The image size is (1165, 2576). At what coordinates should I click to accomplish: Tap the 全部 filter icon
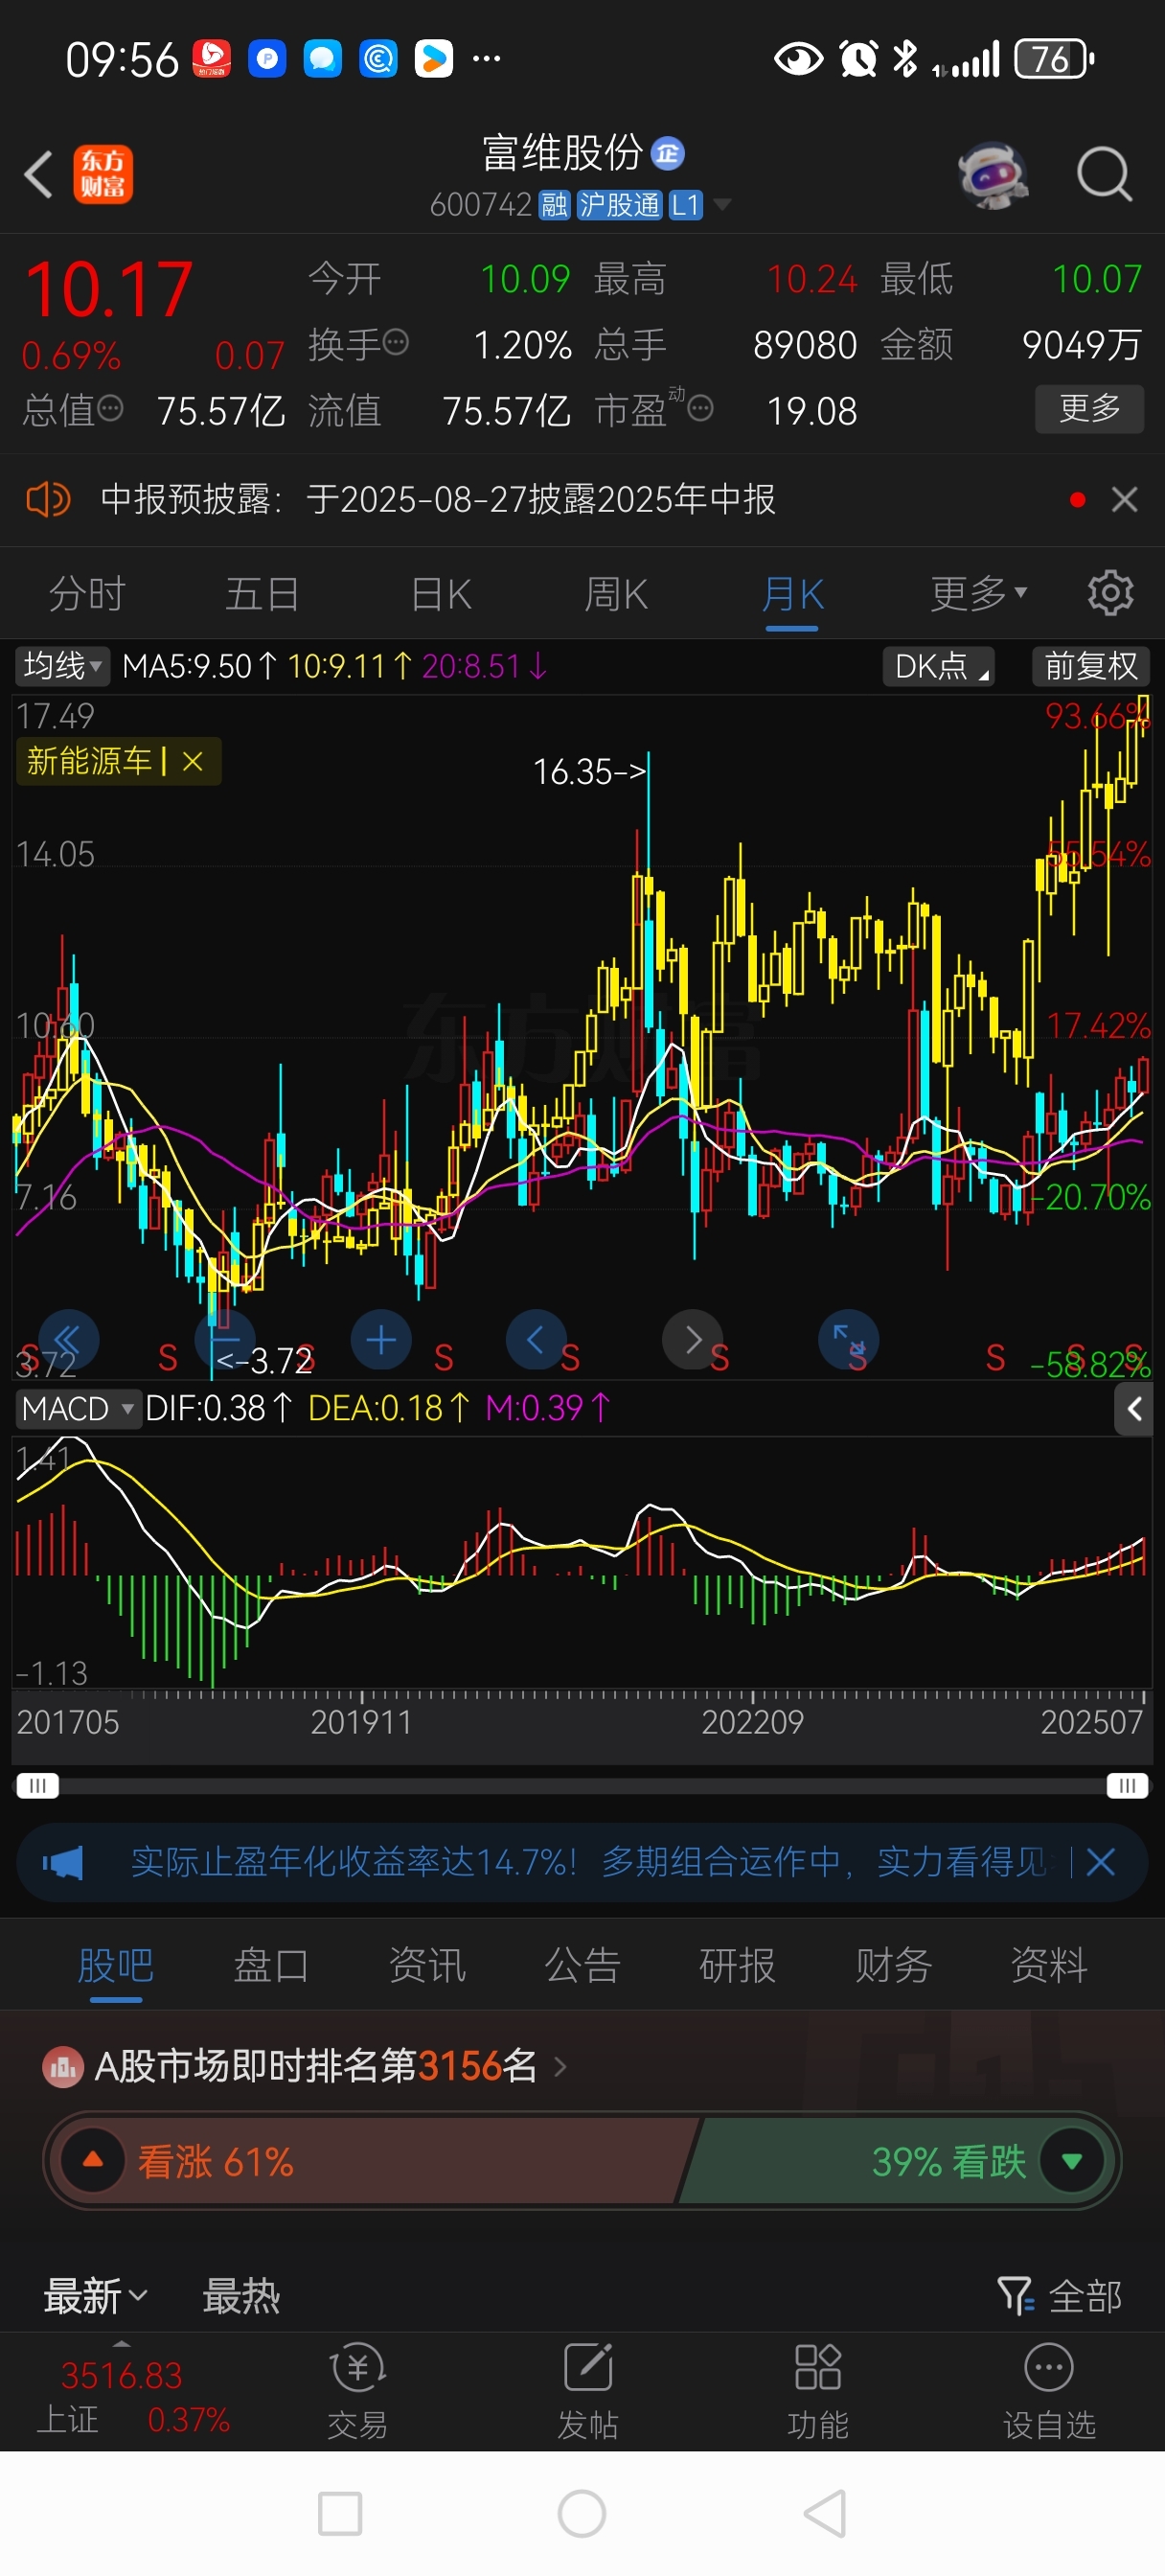coord(1060,2296)
